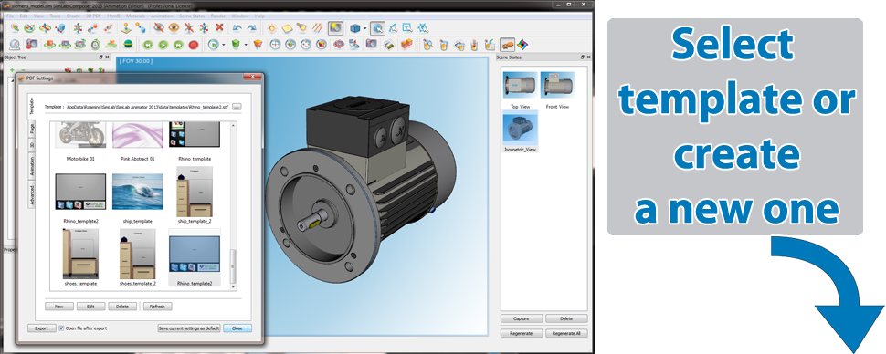Click the undo arrow icon
The width and height of the screenshot is (886, 354).
click(237, 27)
